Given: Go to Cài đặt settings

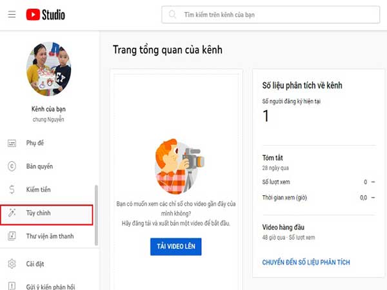Looking at the screenshot, I should (35, 264).
